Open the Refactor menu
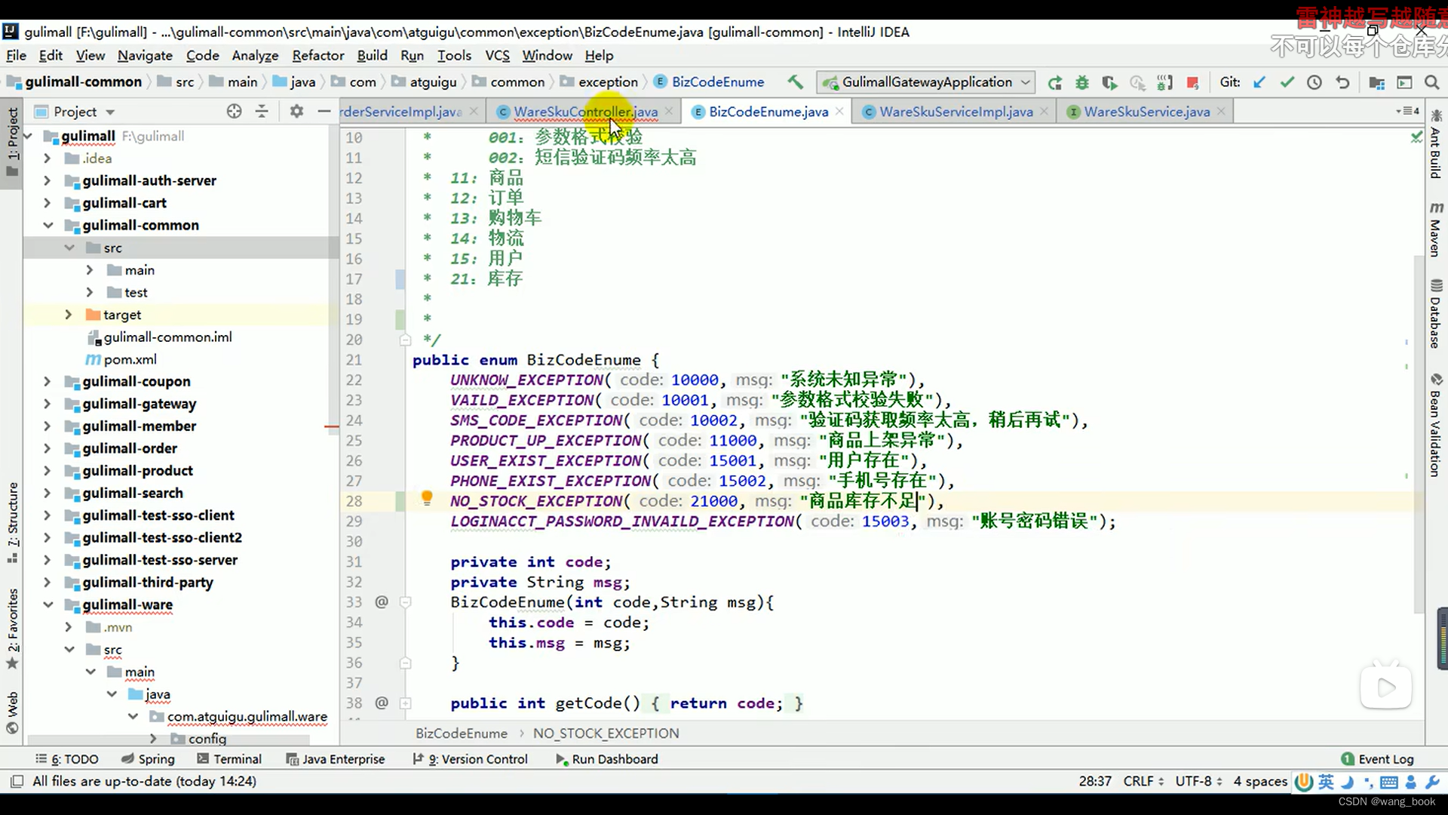 pyautogui.click(x=318, y=55)
